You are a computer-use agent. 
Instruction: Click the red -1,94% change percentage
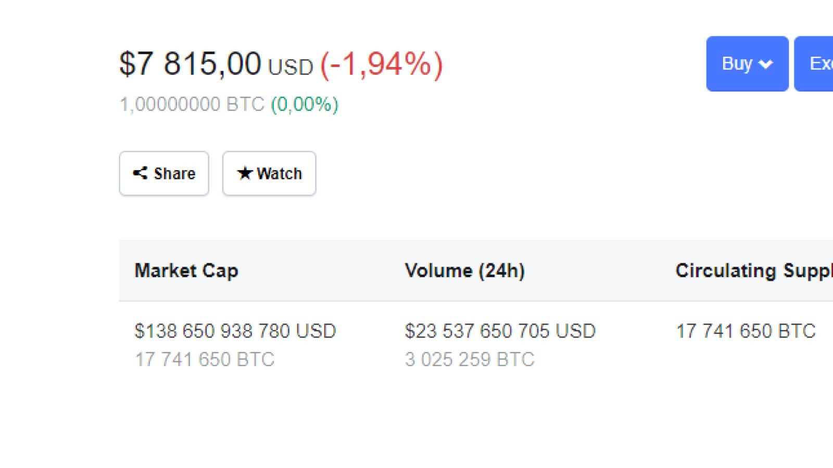click(x=382, y=64)
